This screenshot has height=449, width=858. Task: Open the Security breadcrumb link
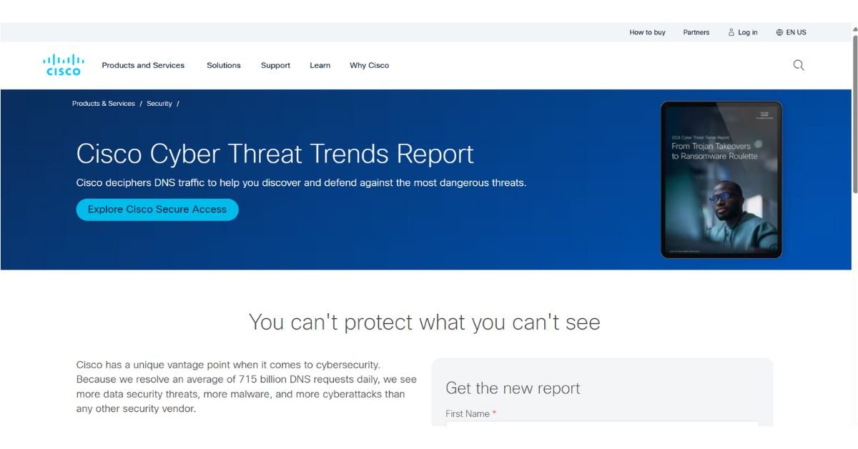point(159,103)
